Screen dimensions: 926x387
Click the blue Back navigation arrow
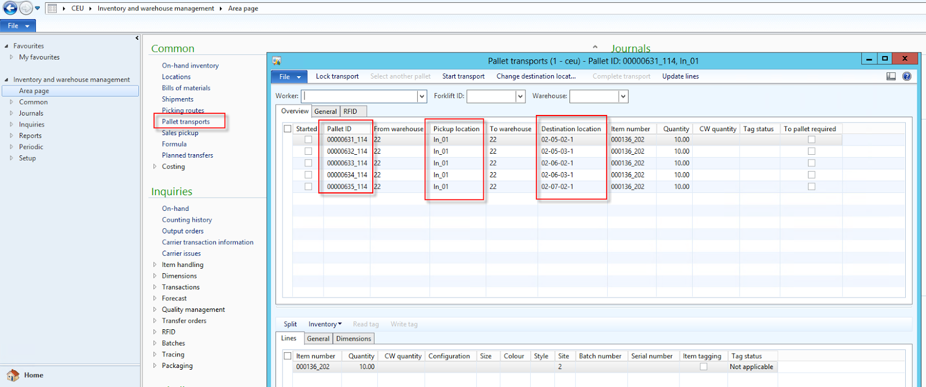(x=10, y=8)
